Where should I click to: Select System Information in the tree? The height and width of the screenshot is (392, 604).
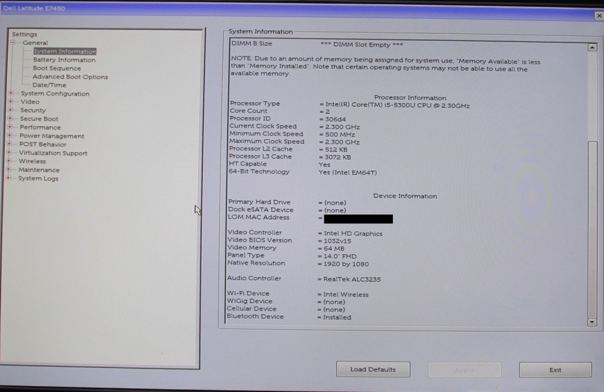65,51
